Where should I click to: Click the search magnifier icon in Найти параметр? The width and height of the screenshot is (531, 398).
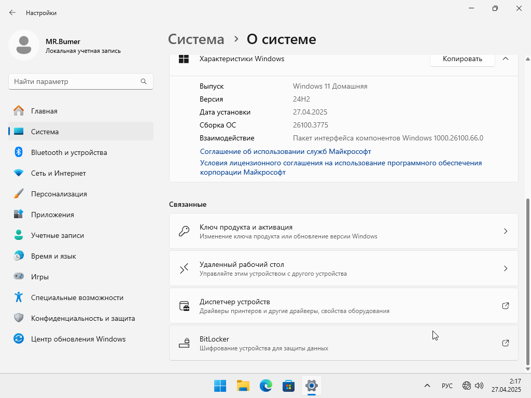click(x=144, y=82)
